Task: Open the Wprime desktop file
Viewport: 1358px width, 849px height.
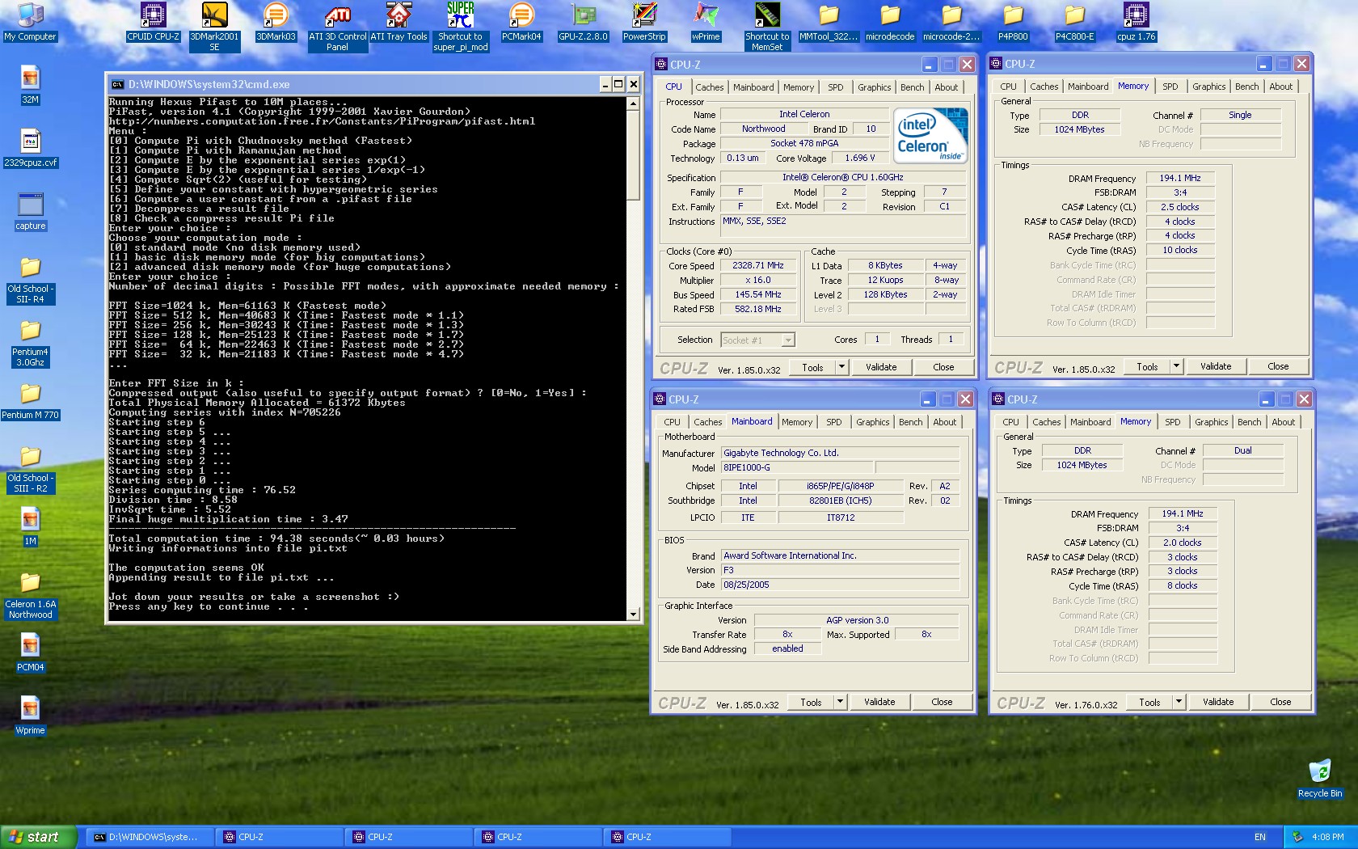Action: [30, 716]
